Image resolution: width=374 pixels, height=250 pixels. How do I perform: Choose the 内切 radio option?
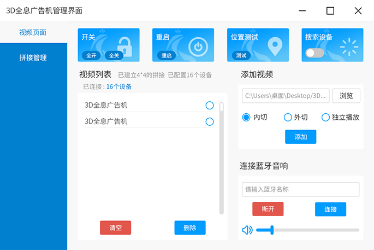point(246,118)
